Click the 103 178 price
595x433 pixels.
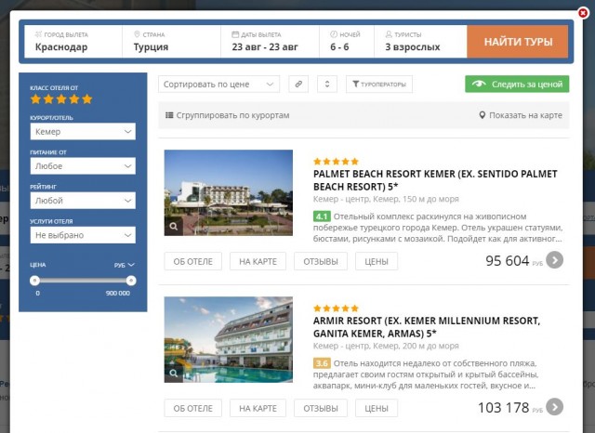point(503,408)
